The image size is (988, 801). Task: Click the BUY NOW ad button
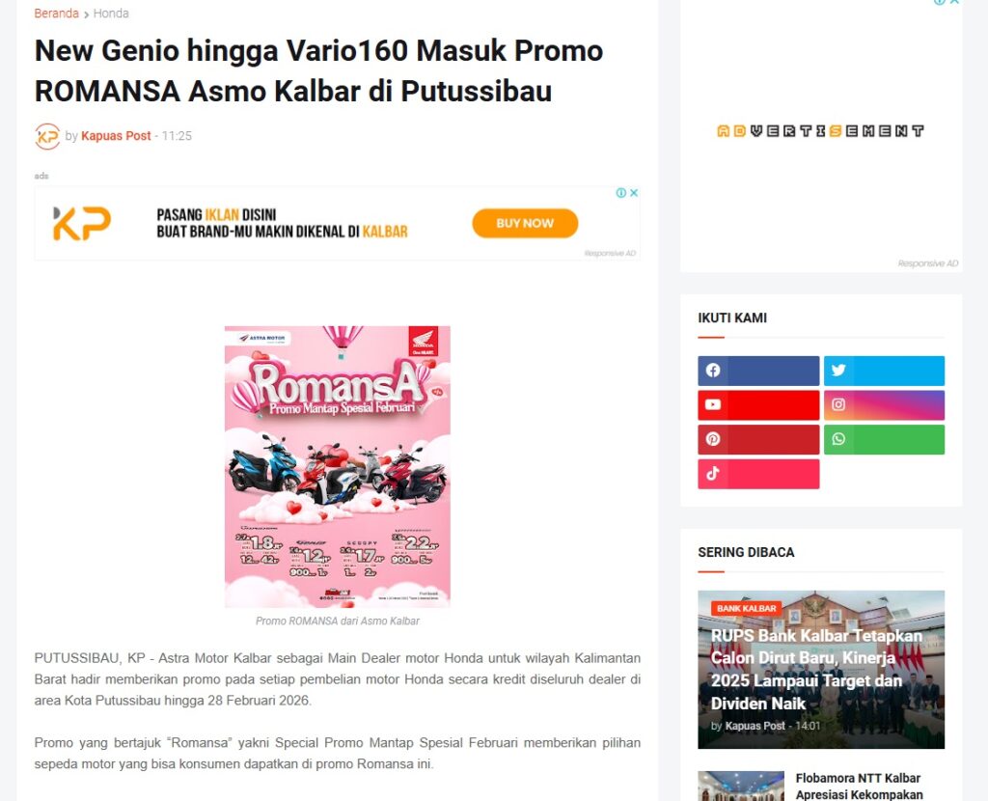(525, 223)
